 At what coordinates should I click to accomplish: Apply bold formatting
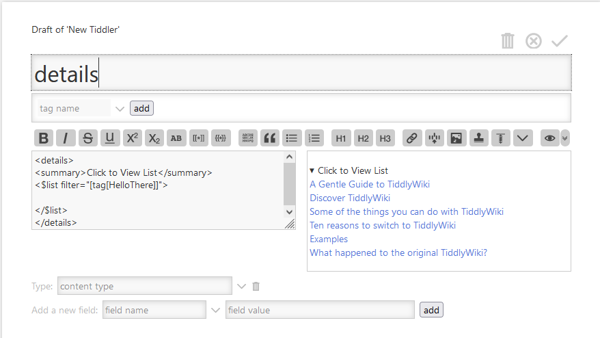pyautogui.click(x=44, y=138)
